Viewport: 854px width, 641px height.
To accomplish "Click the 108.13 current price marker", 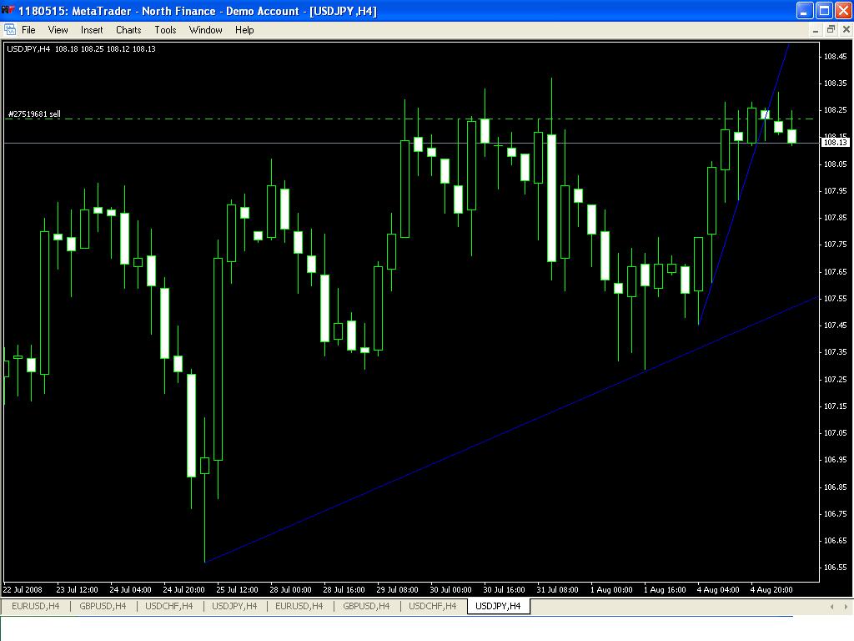I will pyautogui.click(x=835, y=142).
